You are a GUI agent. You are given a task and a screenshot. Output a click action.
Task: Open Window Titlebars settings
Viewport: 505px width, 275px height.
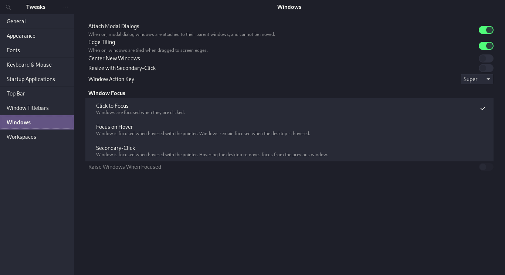pyautogui.click(x=37, y=108)
